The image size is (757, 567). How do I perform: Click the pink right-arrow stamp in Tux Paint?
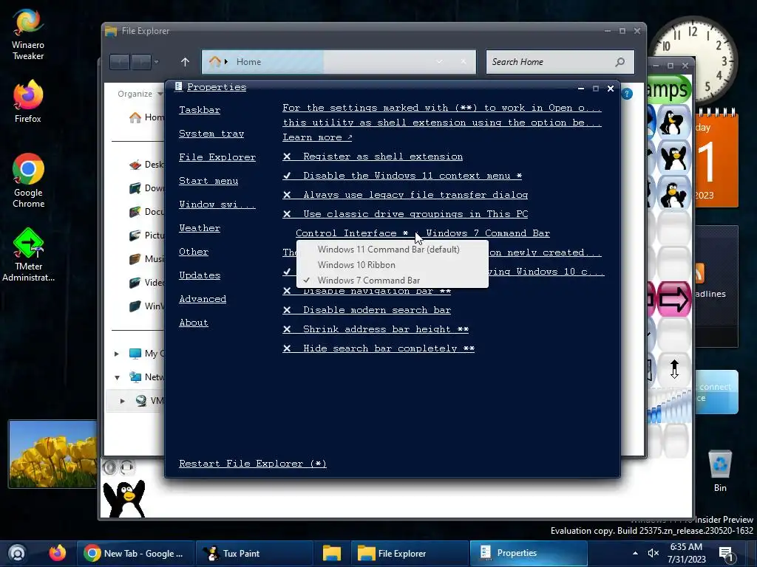click(x=674, y=299)
